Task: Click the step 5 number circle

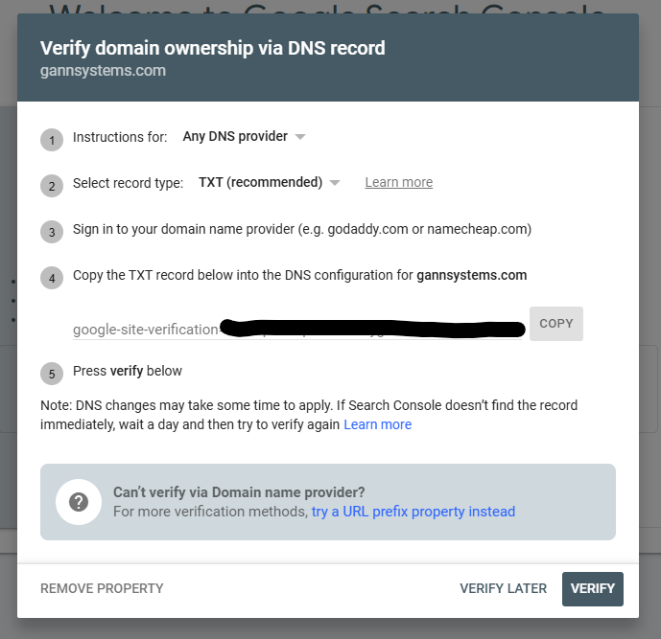Action: [x=52, y=374]
